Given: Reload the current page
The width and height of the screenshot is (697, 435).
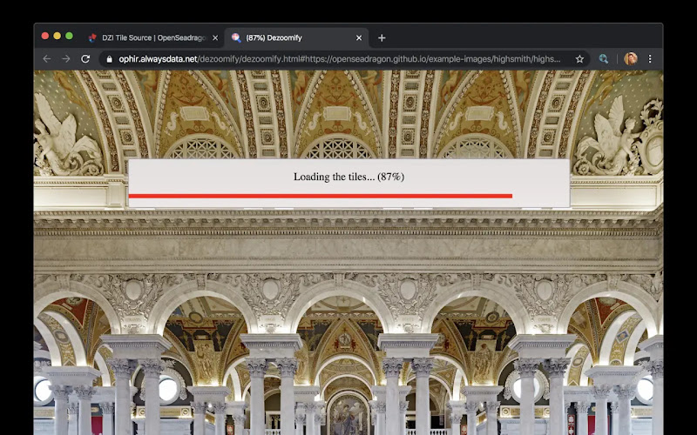Looking at the screenshot, I should 85,59.
